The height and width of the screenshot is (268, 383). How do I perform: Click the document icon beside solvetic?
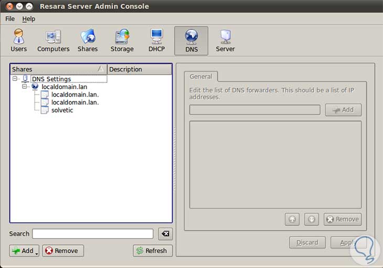point(45,110)
